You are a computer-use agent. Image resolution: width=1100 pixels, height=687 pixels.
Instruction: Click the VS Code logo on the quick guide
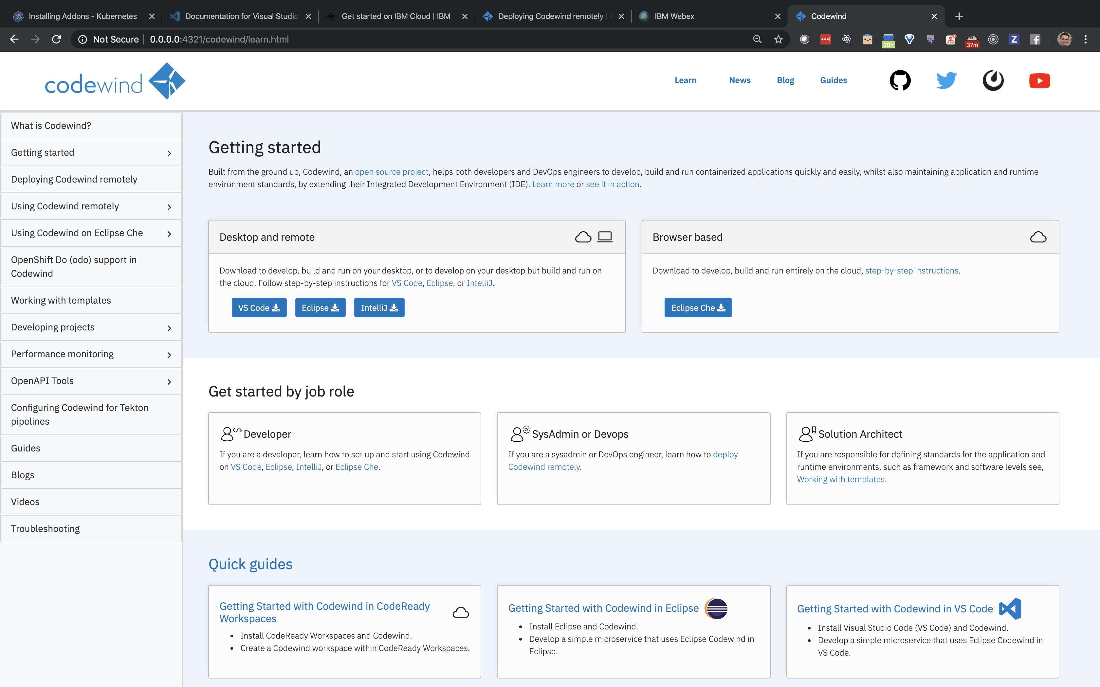pyautogui.click(x=1010, y=608)
